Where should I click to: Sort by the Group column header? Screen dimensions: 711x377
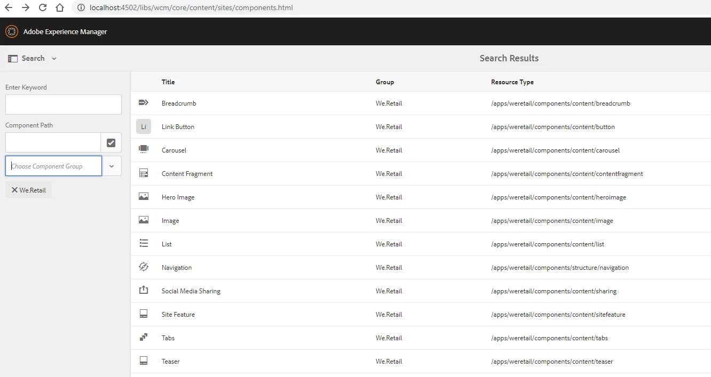[x=385, y=82]
